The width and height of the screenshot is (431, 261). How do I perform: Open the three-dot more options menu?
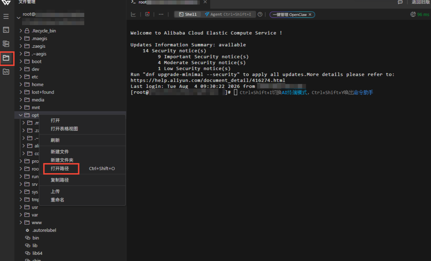(x=161, y=14)
